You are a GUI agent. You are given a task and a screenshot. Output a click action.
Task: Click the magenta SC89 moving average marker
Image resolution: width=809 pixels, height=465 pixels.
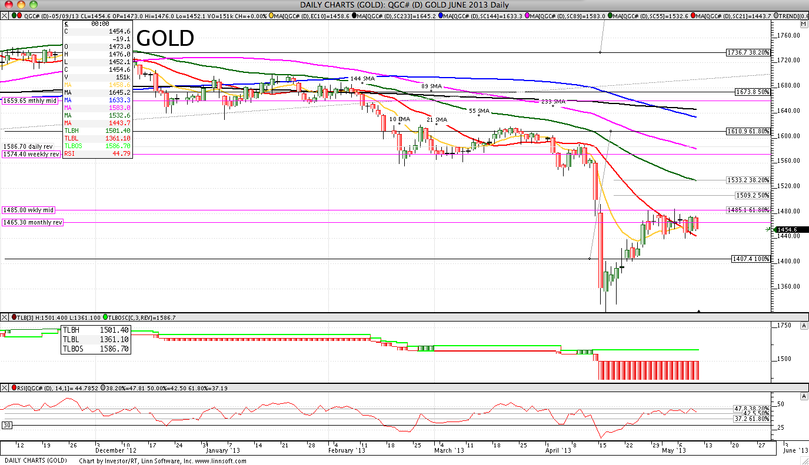[x=527, y=16]
